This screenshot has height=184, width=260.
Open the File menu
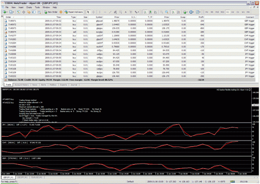tap(7, 7)
